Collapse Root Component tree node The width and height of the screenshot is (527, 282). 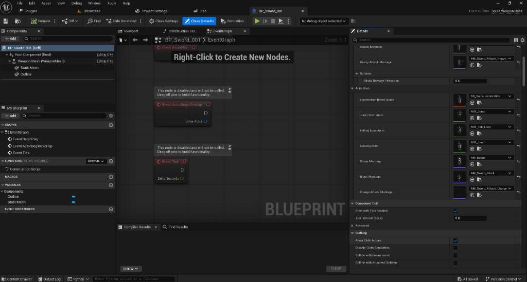point(6,54)
